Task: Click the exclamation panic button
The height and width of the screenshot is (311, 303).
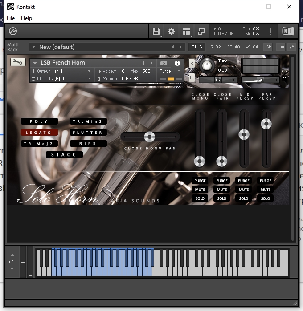Action: point(270,31)
